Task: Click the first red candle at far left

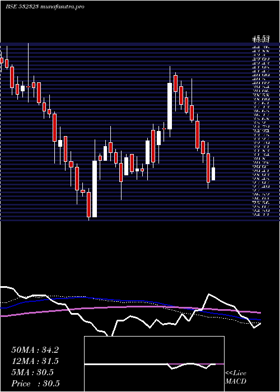Action: point(2,60)
